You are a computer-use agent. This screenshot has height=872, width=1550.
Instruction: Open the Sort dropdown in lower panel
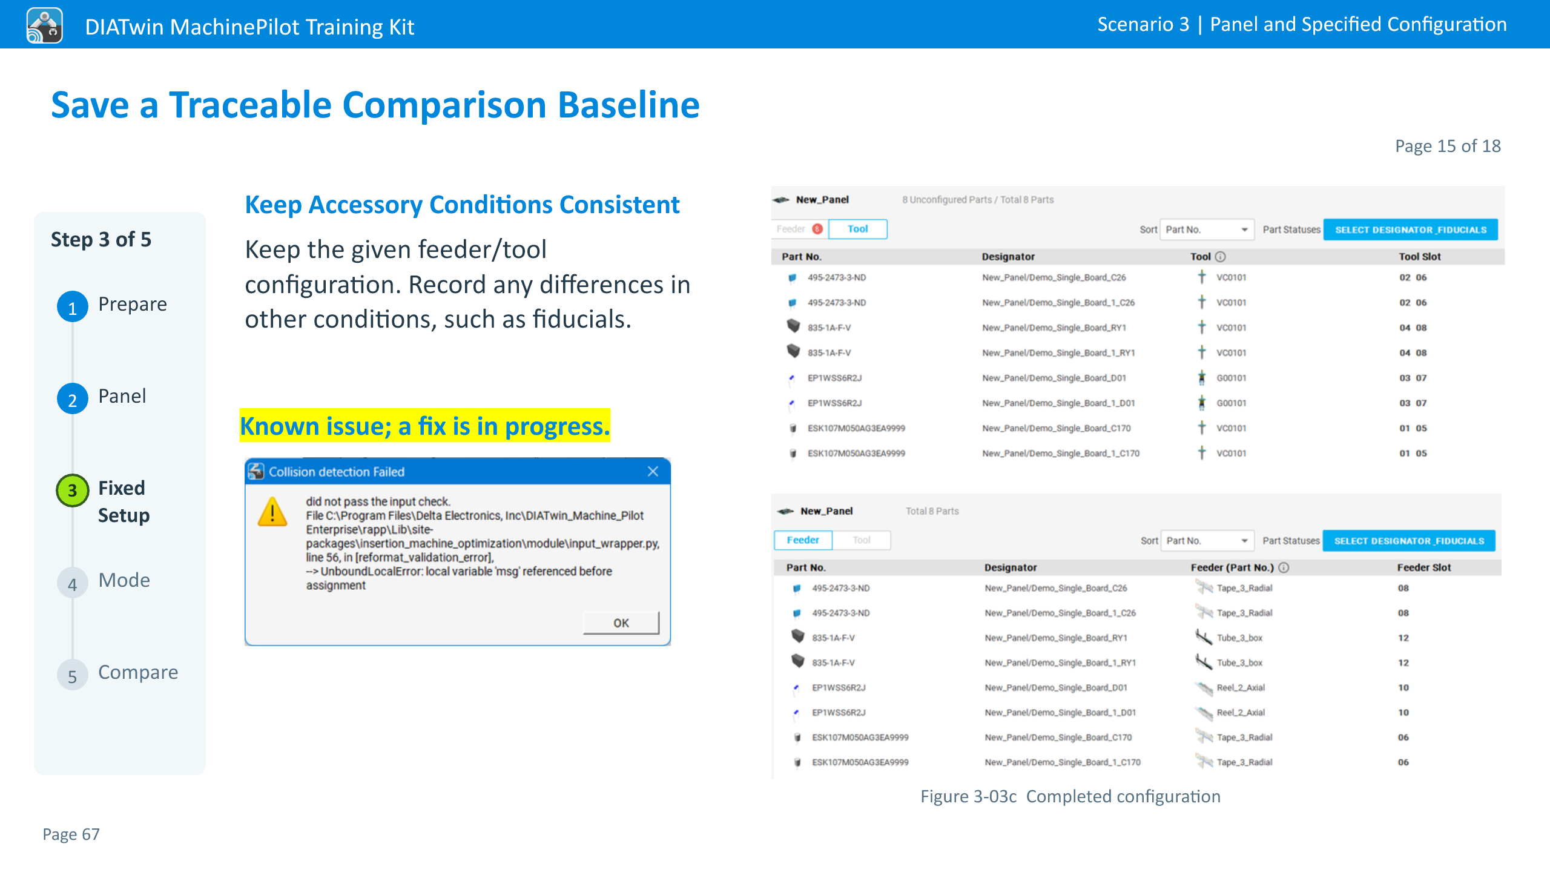[x=1207, y=541]
